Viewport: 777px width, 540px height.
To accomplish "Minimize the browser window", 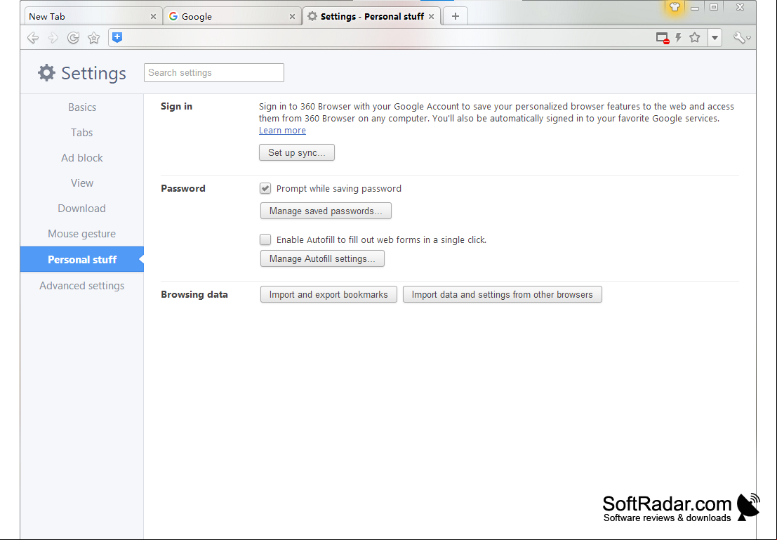I will 695,8.
